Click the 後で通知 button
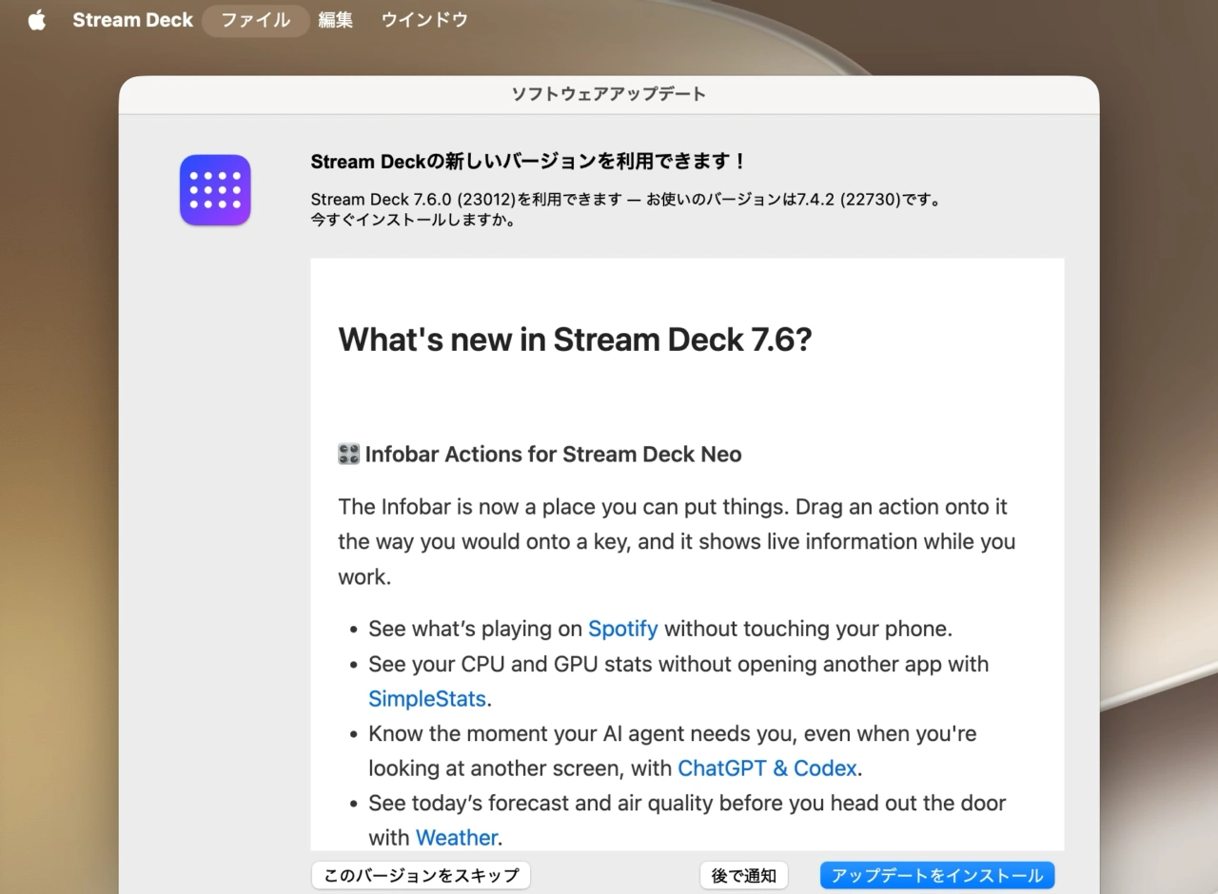 coord(744,875)
